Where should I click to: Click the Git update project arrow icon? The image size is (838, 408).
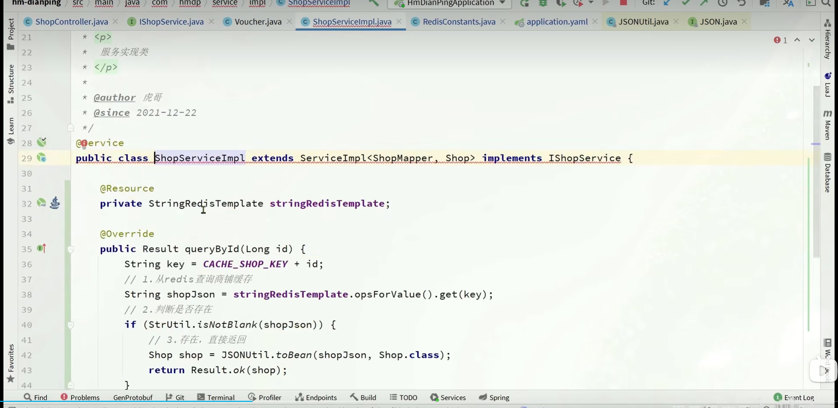(x=667, y=3)
